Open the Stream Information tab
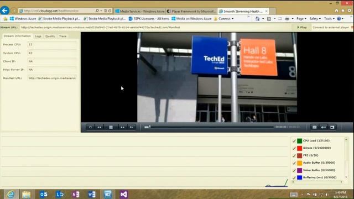This screenshot has width=354, height=199. pos(17,36)
